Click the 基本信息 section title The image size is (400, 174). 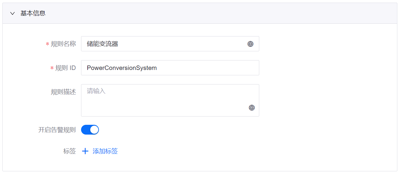pos(33,13)
